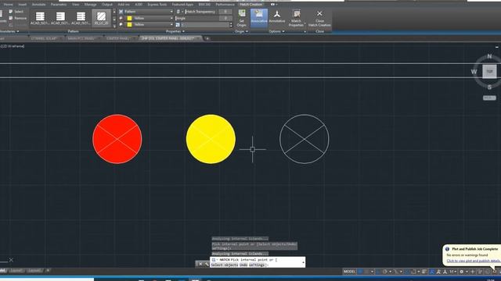This screenshot has height=281, width=501.
Task: Open the Output ribbon tab
Action: [107, 5]
